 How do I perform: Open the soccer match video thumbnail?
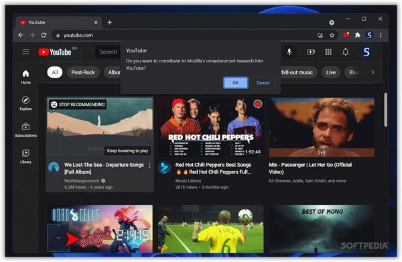point(210,228)
